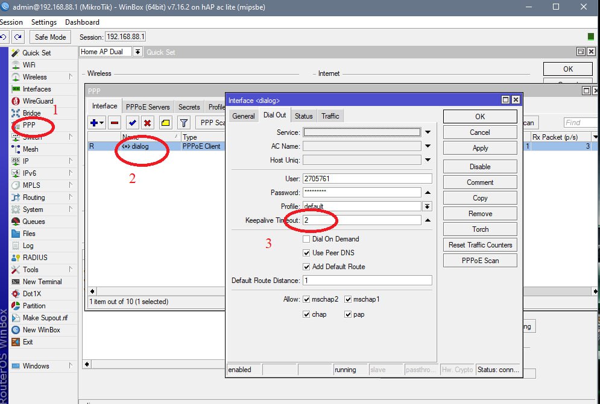
Task: Toggle Add Default Route checkbox
Action: [x=306, y=266]
